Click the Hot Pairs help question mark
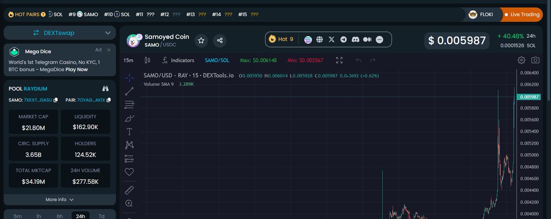 click(x=43, y=15)
